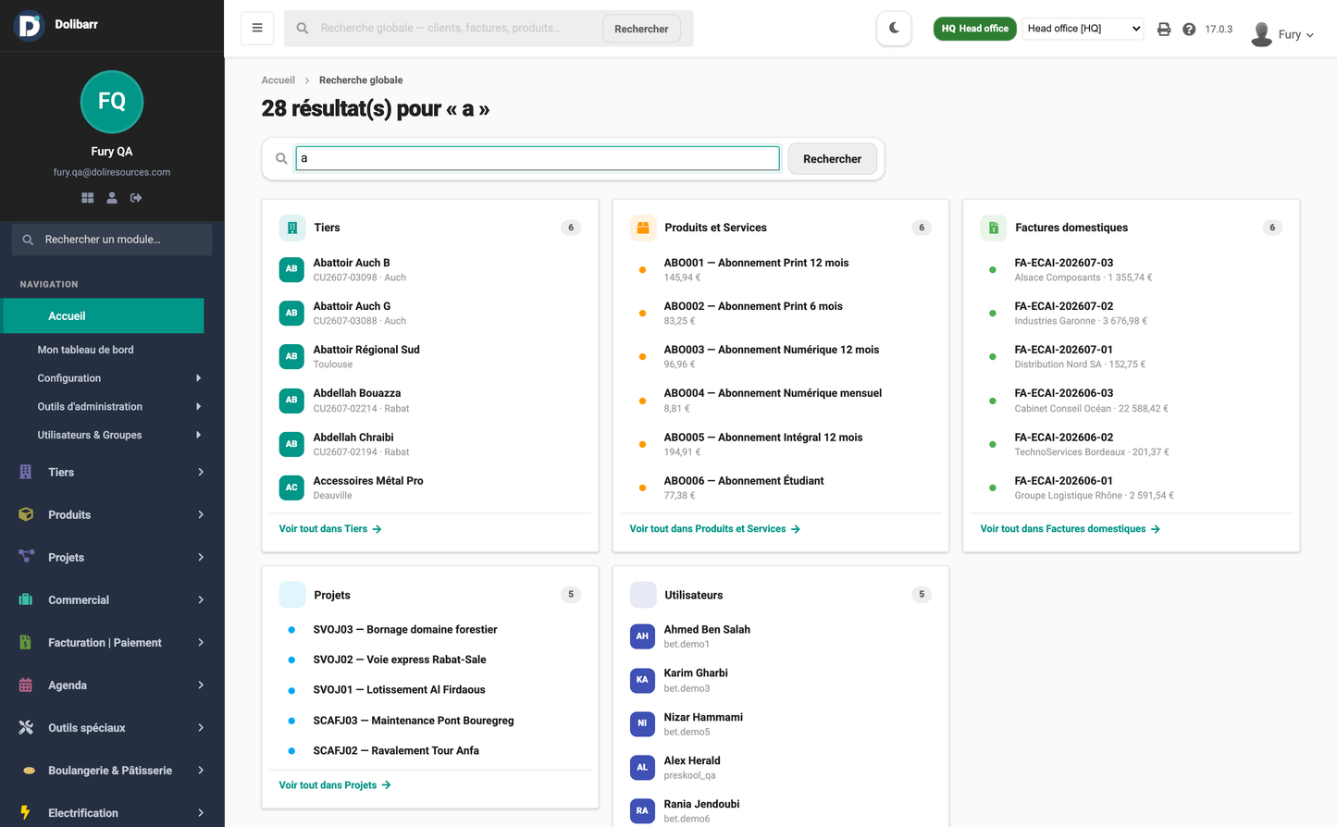Image resolution: width=1337 pixels, height=827 pixels.
Task: Open the user profile icon under email
Action: 112,198
